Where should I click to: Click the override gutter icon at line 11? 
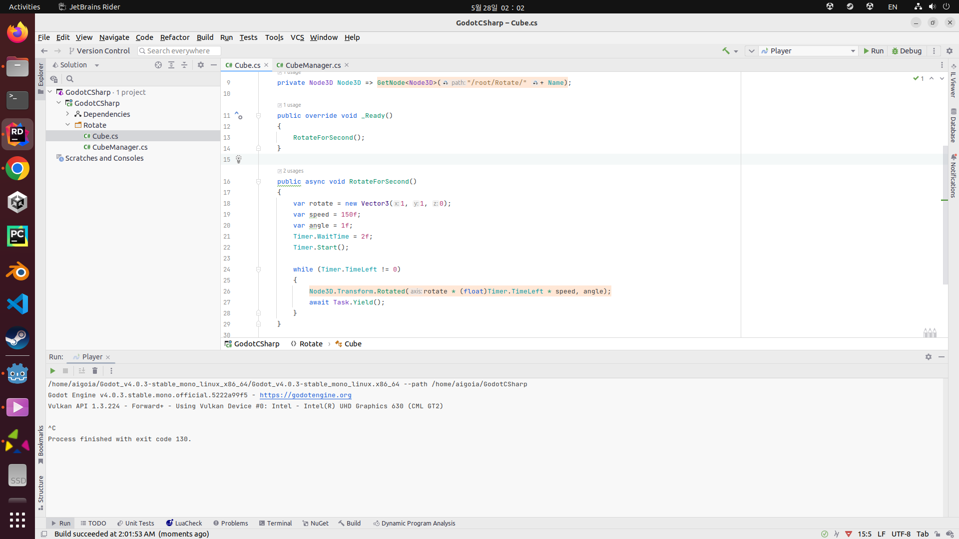[x=239, y=116]
